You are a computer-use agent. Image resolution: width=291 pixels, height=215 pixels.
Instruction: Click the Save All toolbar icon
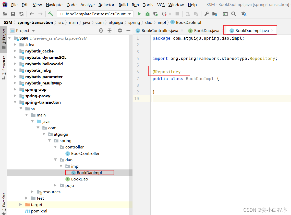click(x=13, y=14)
